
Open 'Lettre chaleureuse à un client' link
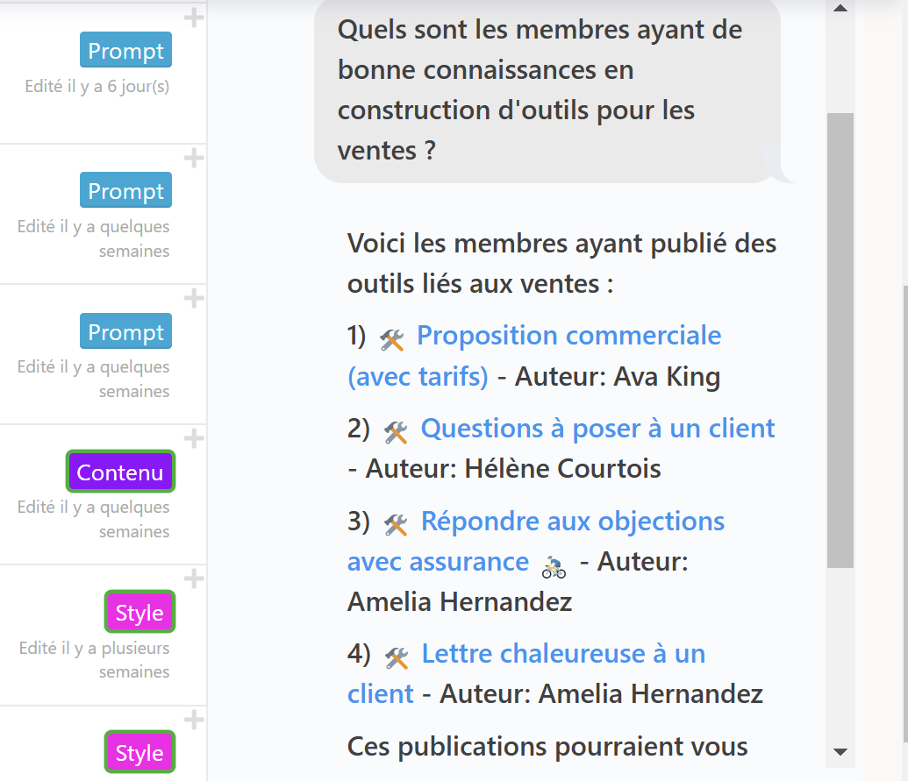click(563, 654)
